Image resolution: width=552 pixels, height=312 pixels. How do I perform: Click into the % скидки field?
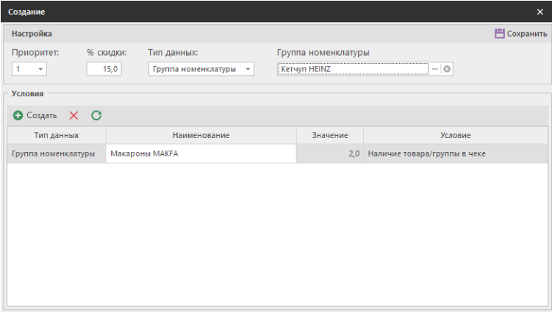click(104, 69)
